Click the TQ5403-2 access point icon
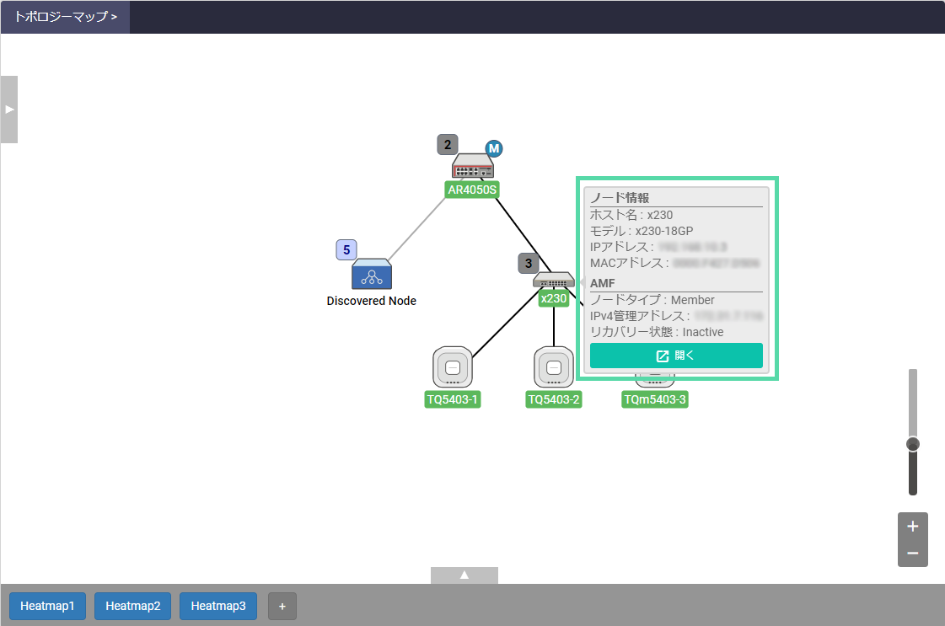 point(554,367)
